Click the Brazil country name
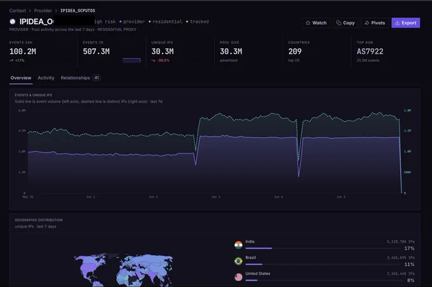432x287 pixels. pos(251,258)
